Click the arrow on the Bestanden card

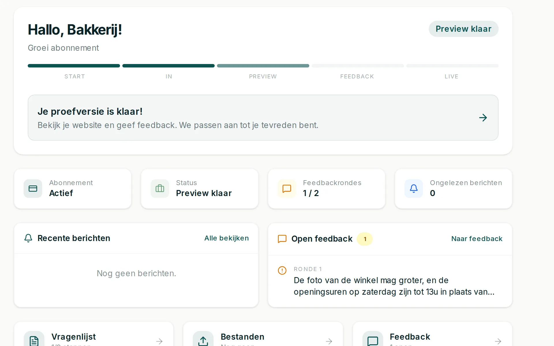pos(329,341)
